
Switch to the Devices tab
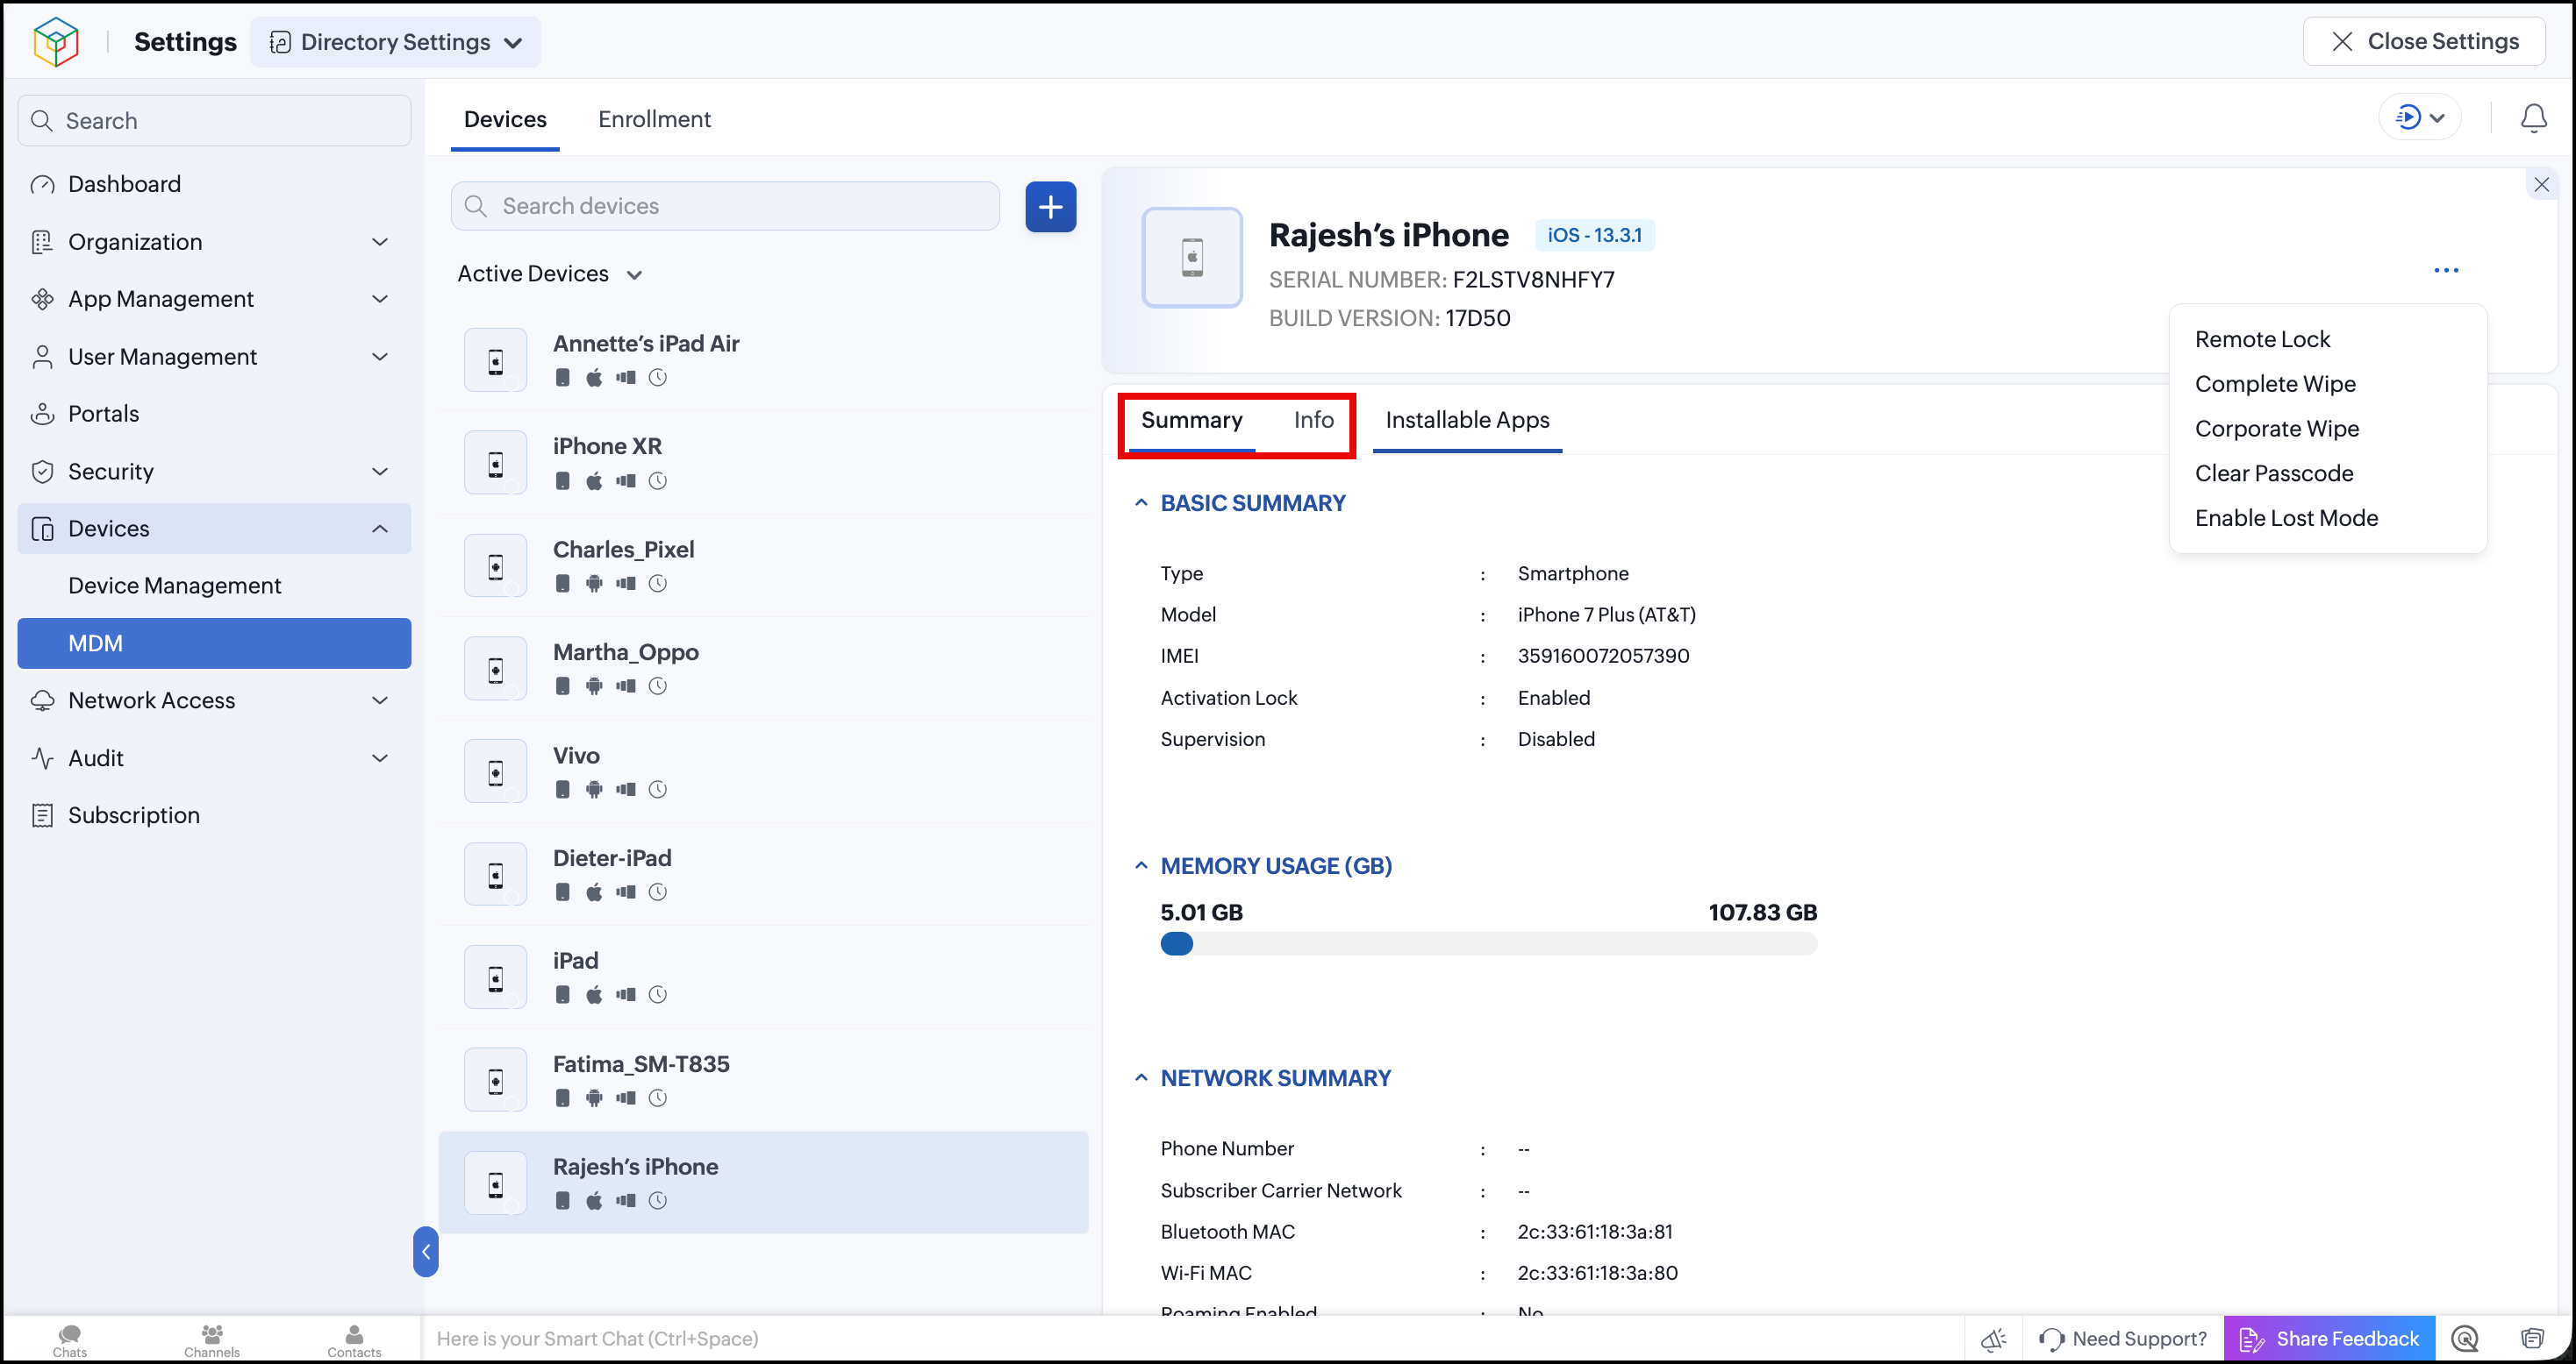click(x=505, y=119)
